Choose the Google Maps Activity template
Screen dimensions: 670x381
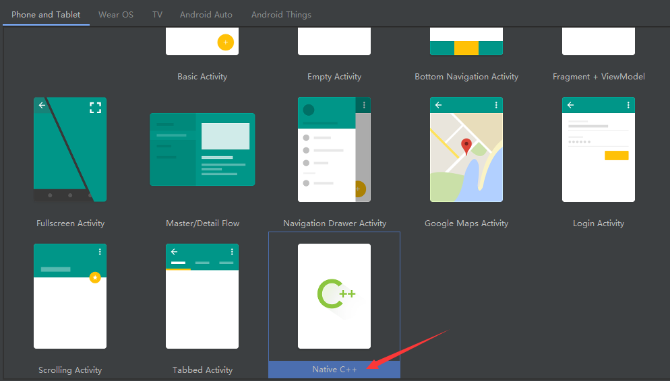pyautogui.click(x=466, y=149)
